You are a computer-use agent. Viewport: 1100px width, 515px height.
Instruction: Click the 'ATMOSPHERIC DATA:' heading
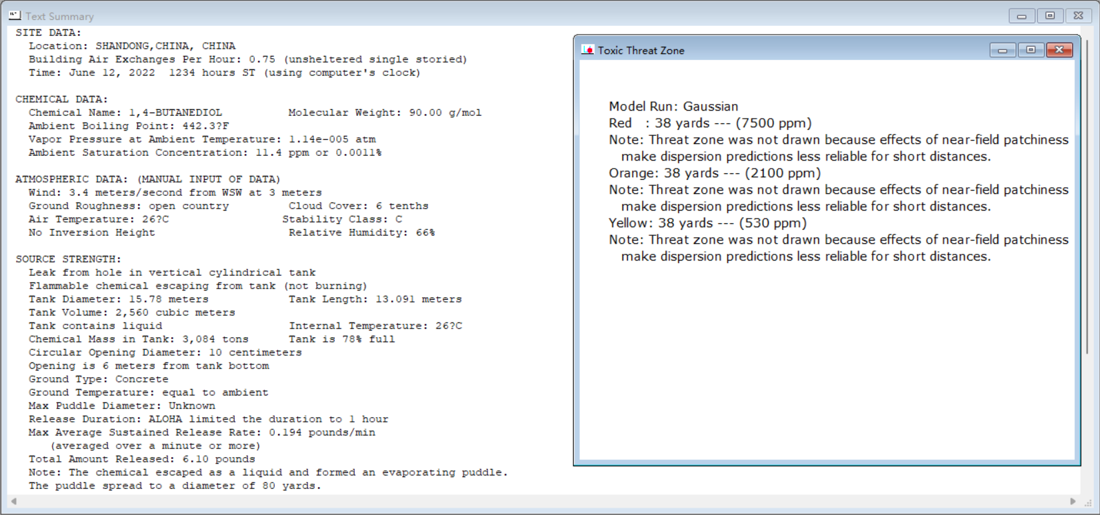148,179
